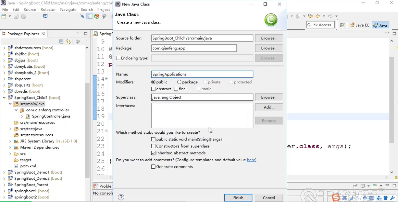Screen dimensions: 398x202
Task: Toggle Mark Occurrences toolbar icon
Action: (x=82, y=16)
